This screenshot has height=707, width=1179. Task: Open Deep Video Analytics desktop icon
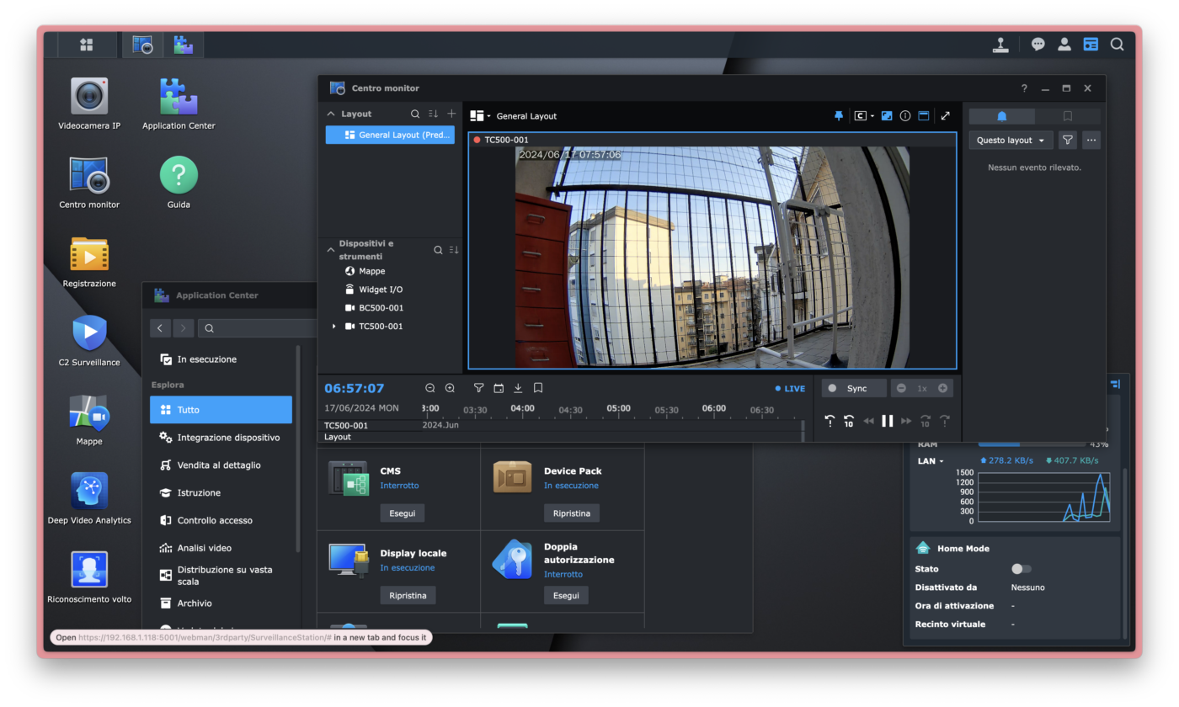pyautogui.click(x=89, y=491)
